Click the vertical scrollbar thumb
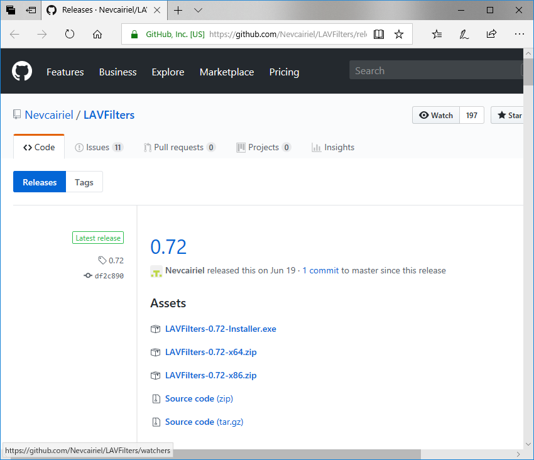 [x=528, y=72]
